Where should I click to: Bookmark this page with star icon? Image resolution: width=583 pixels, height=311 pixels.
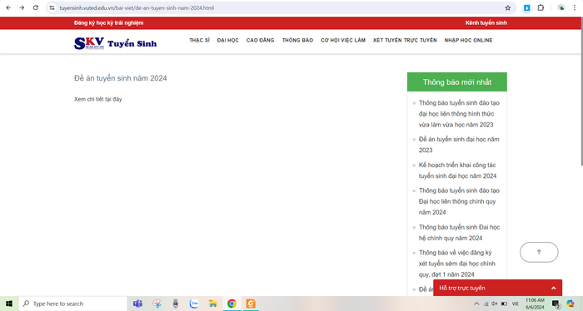tap(507, 7)
